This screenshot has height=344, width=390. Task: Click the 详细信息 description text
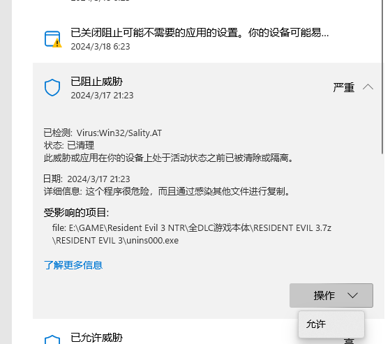tap(167, 191)
